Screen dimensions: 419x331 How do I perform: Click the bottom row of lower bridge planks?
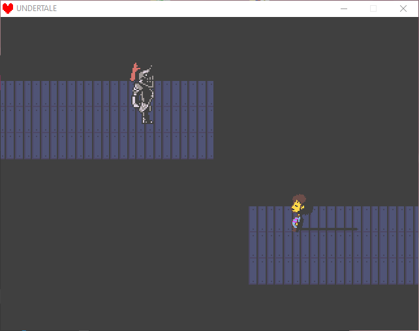[333, 273]
